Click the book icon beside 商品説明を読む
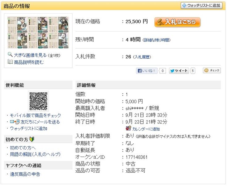The width and height of the screenshot is (227, 186). point(10,62)
